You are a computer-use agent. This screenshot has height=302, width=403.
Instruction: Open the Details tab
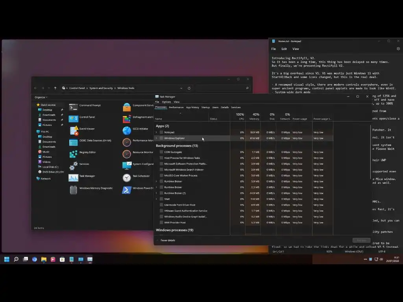tap(225, 107)
